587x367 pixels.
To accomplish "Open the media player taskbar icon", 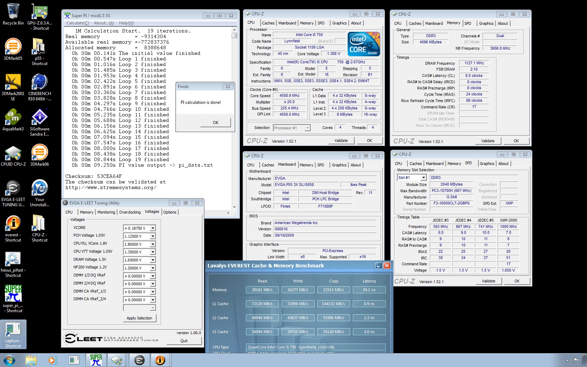I will tap(52, 360).
